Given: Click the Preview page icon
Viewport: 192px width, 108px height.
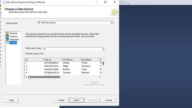Looking at the screenshot, I should [x=7, y=43].
